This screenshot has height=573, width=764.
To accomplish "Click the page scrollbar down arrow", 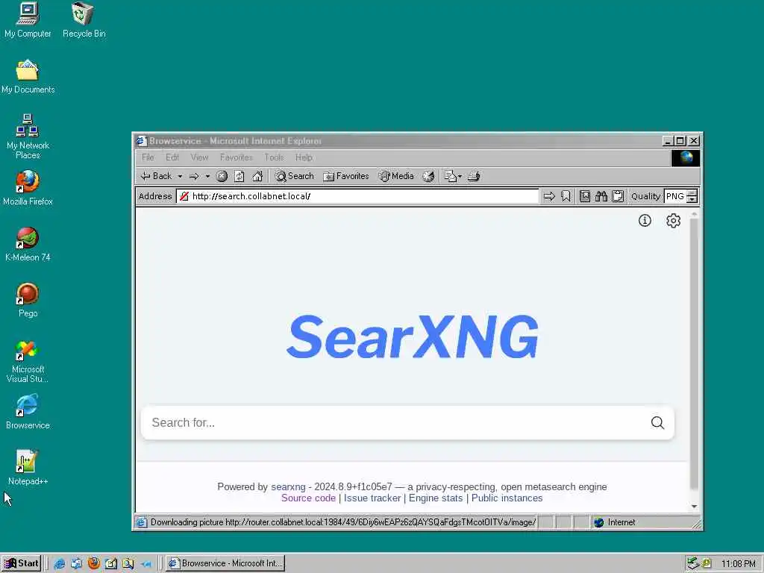I will click(x=695, y=507).
